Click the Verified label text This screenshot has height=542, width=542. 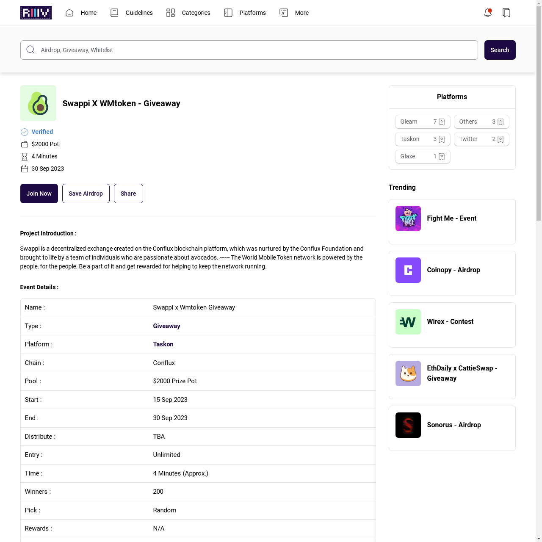click(x=42, y=132)
